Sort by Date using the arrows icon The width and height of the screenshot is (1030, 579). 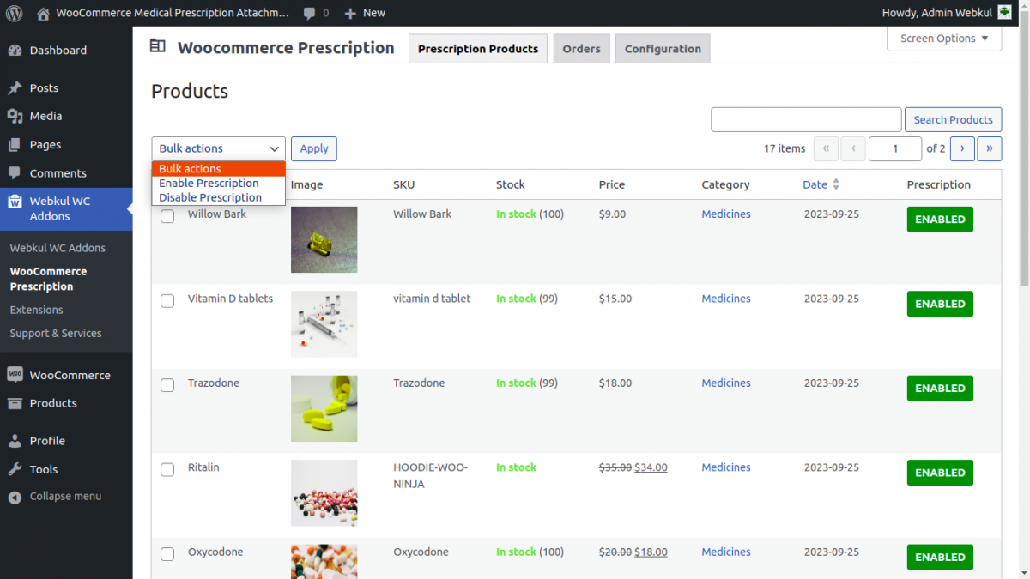point(836,184)
